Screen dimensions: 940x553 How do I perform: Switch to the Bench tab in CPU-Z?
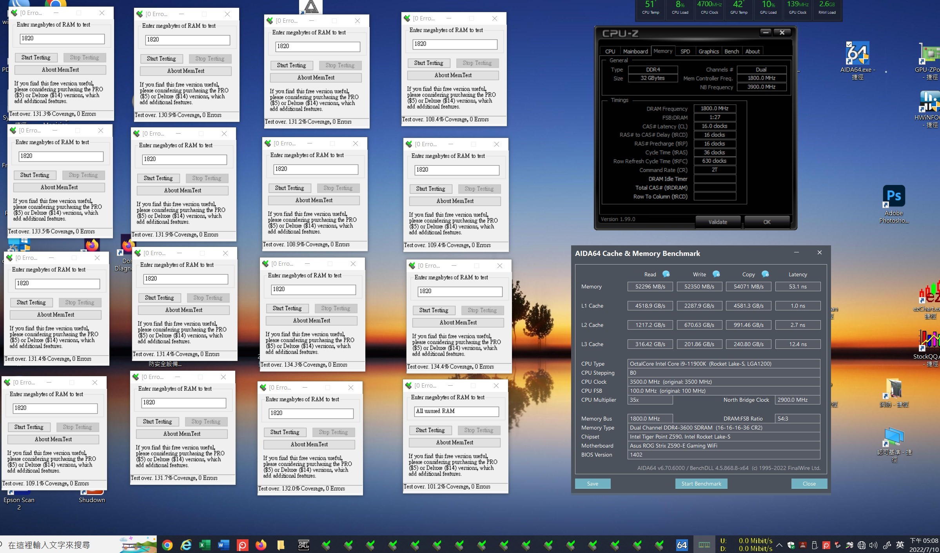click(x=731, y=51)
